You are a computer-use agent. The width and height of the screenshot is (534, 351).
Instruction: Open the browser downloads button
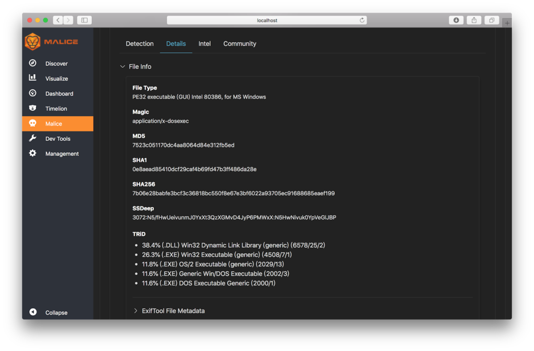(456, 20)
